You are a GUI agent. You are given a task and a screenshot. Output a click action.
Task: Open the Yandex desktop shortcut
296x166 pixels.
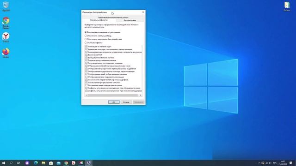pyautogui.click(x=6, y=37)
